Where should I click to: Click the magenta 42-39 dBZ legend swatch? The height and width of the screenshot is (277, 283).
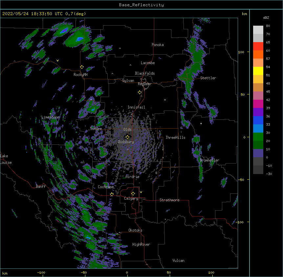258,104
